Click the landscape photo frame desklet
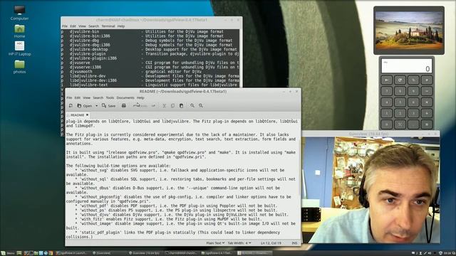This screenshot has width=456, height=256. point(409,30)
